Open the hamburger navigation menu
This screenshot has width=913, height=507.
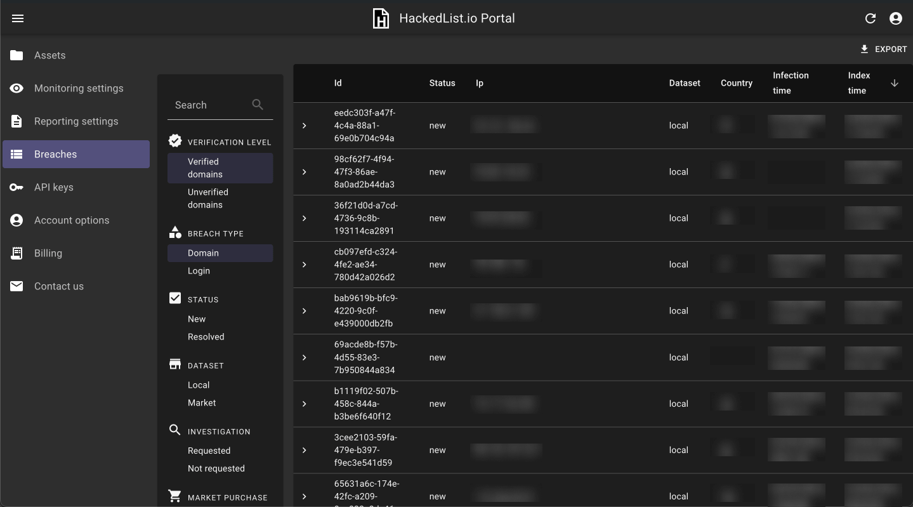[x=18, y=18]
